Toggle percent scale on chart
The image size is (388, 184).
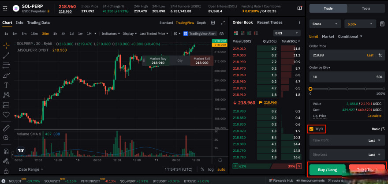point(202,169)
